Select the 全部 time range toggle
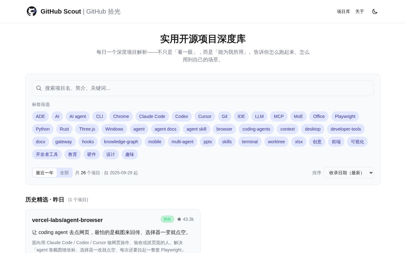The height and width of the screenshot is (253, 406). 64,173
